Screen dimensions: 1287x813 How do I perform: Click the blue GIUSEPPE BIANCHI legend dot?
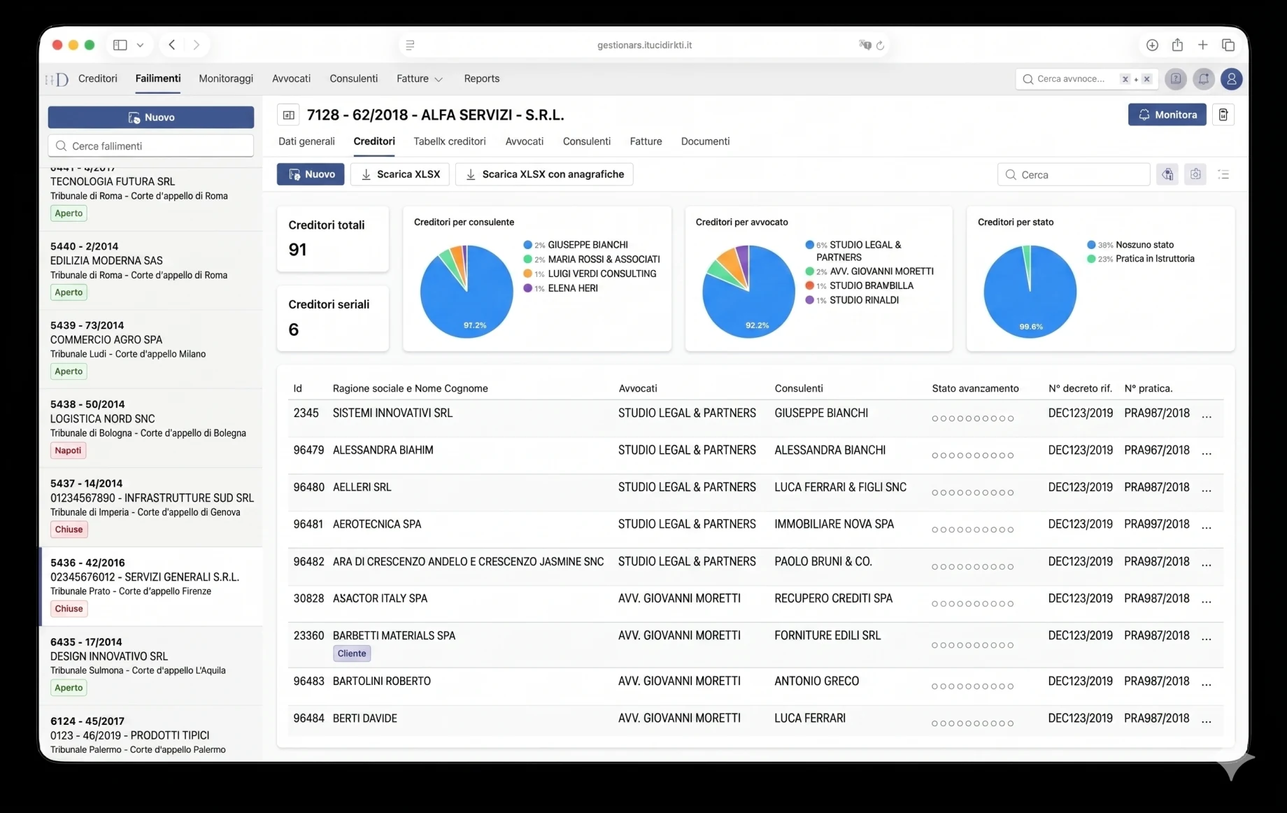pos(527,245)
